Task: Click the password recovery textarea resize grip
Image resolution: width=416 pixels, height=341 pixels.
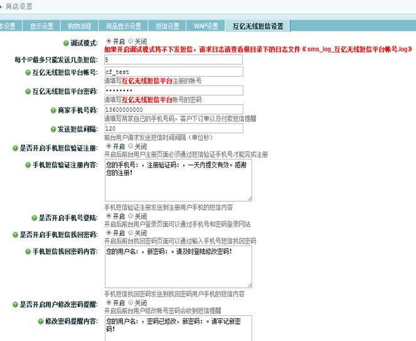Action: pos(250,285)
